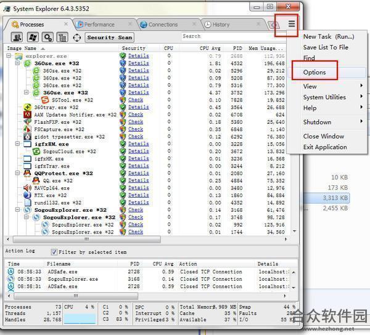Click the RAVCpl64.exe speaker icon
370x335 pixels.
28,188
